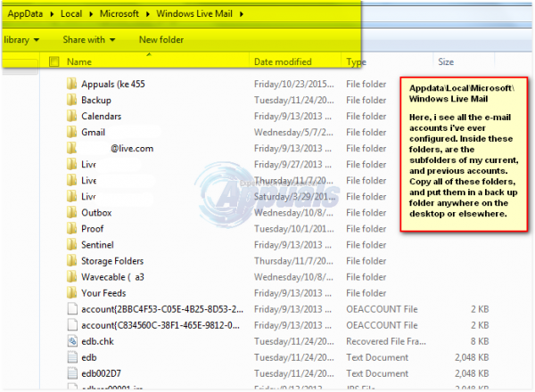Screen dimensions: 535x392
Task: Click the Calendars folder icon
Action: point(71,116)
